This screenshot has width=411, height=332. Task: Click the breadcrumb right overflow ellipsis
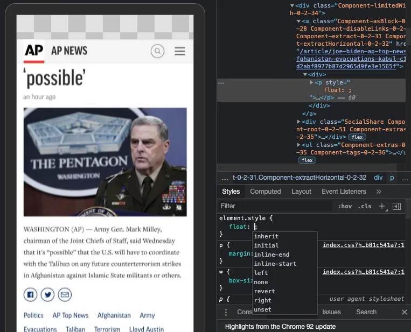pyautogui.click(x=405, y=178)
